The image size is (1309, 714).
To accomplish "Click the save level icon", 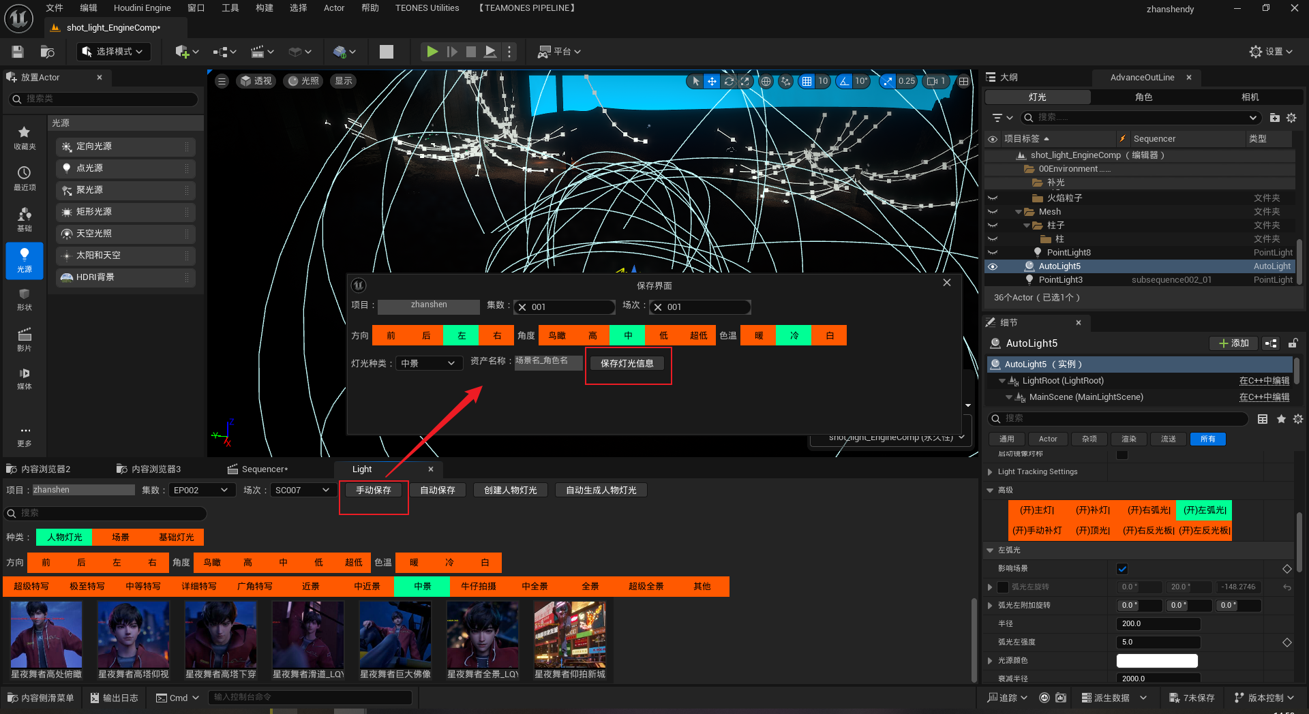I will pyautogui.click(x=18, y=52).
